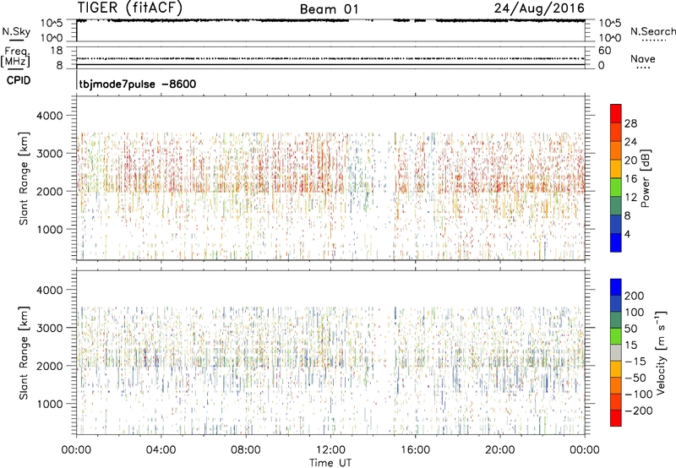Click the '1000' tick on velocity panel axis
The image size is (676, 468).
tap(50, 404)
